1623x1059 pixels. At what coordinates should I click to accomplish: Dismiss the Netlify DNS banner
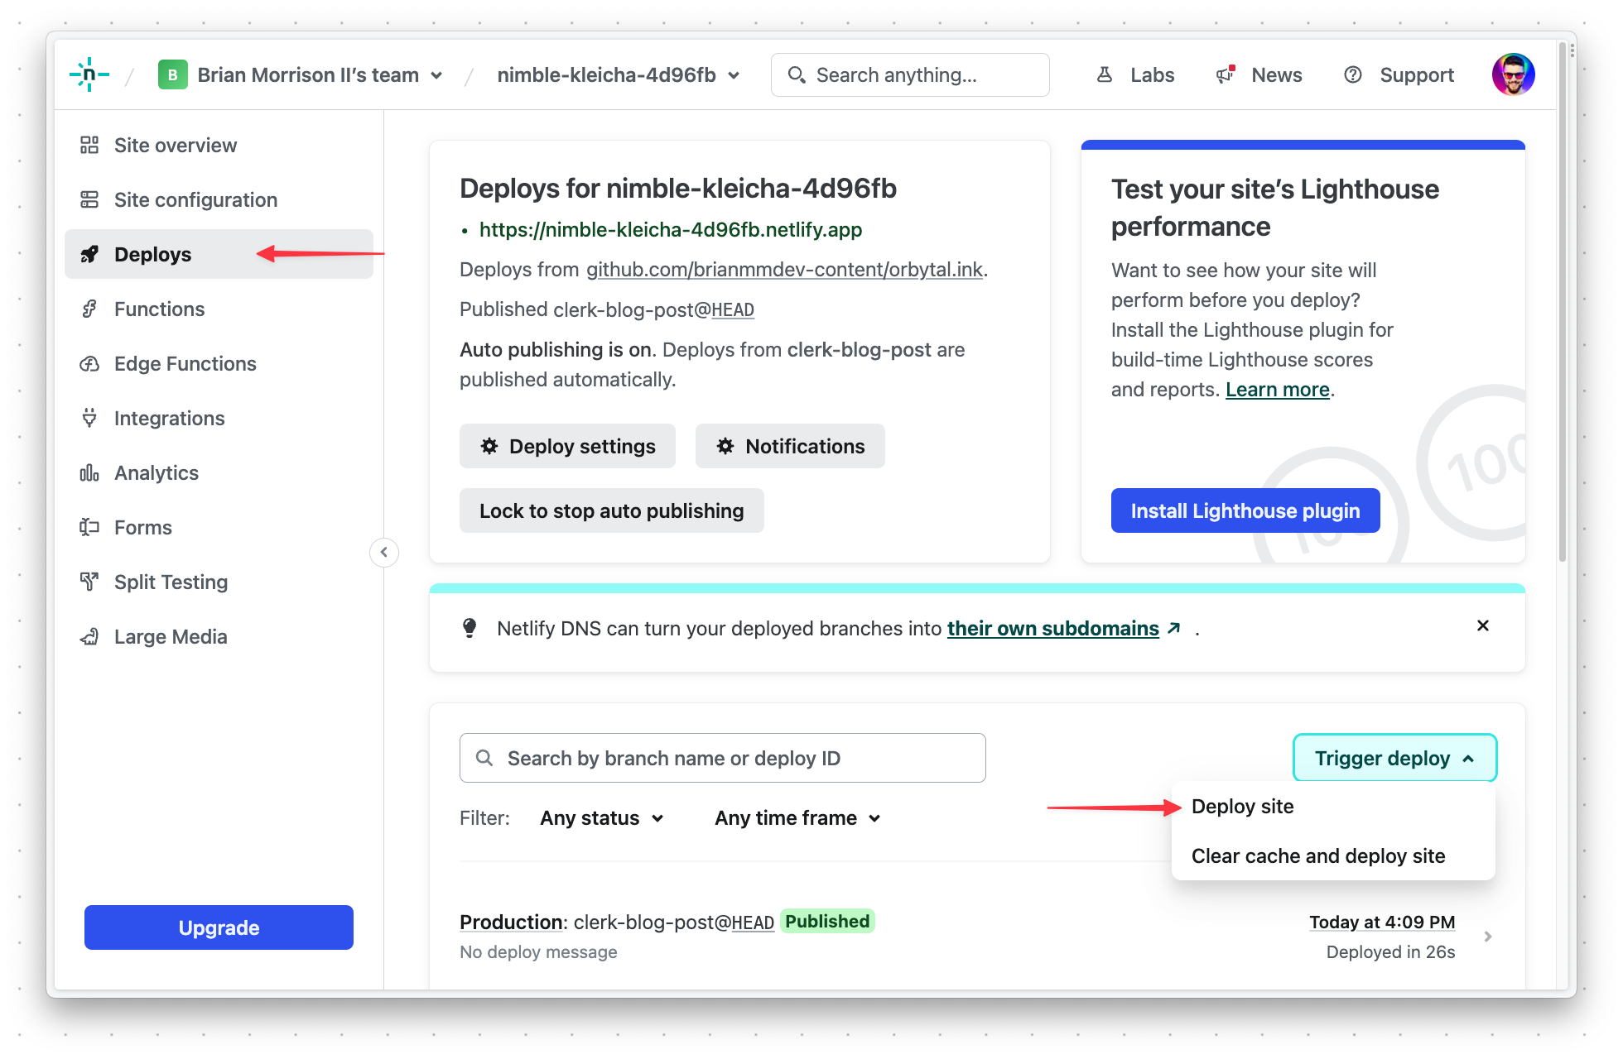click(x=1482, y=626)
